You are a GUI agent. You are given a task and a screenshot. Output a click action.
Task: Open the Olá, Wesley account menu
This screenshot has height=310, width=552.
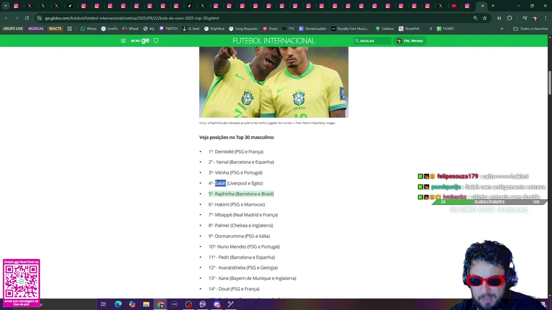pyautogui.click(x=410, y=41)
